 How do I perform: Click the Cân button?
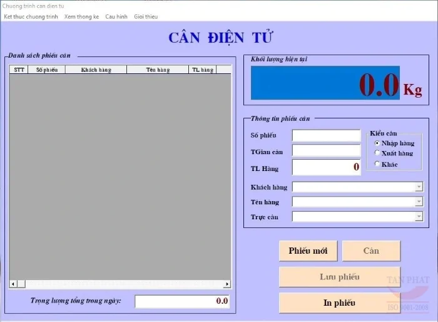click(x=371, y=251)
